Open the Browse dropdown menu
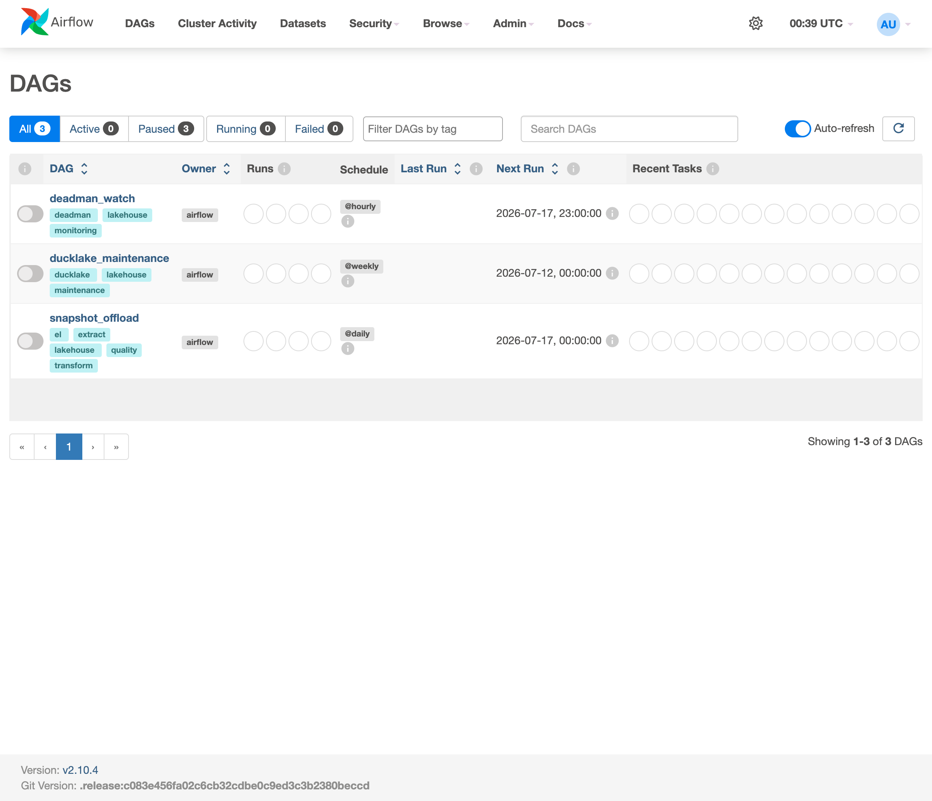This screenshot has width=932, height=801. [x=446, y=23]
